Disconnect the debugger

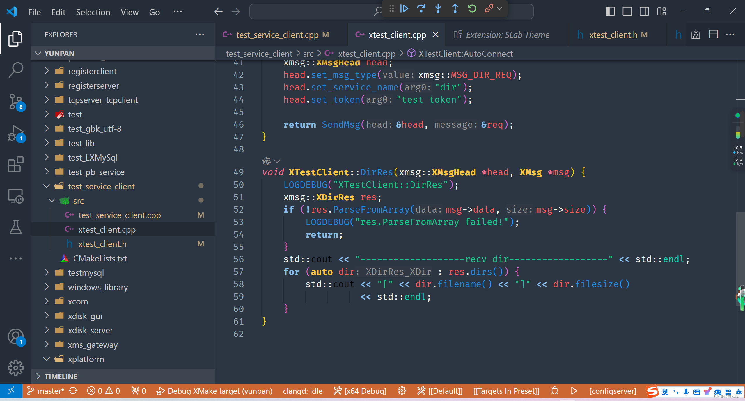coord(489,8)
